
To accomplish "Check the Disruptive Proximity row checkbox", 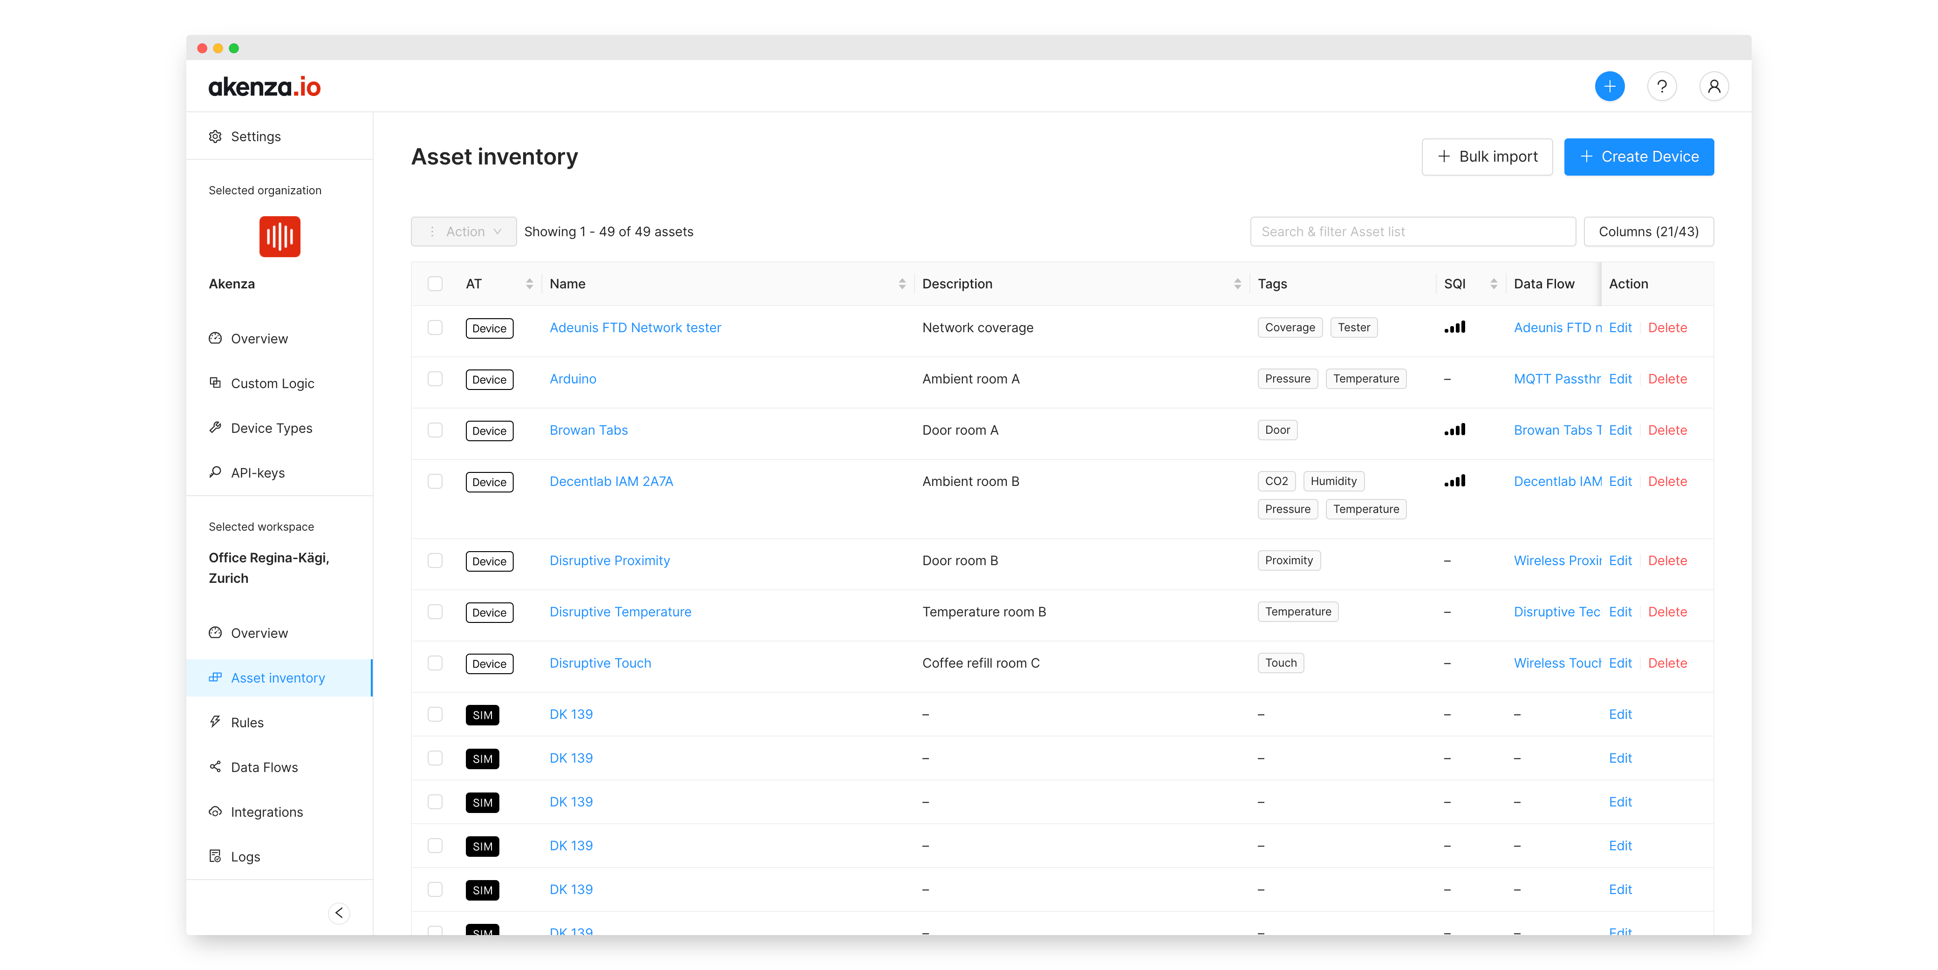I will coord(435,560).
